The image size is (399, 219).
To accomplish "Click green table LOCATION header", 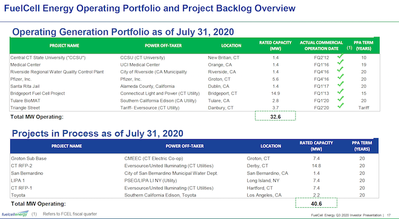I will coord(231,46).
